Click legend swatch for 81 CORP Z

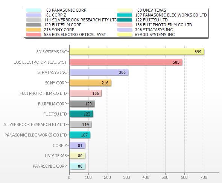[x=33, y=15]
